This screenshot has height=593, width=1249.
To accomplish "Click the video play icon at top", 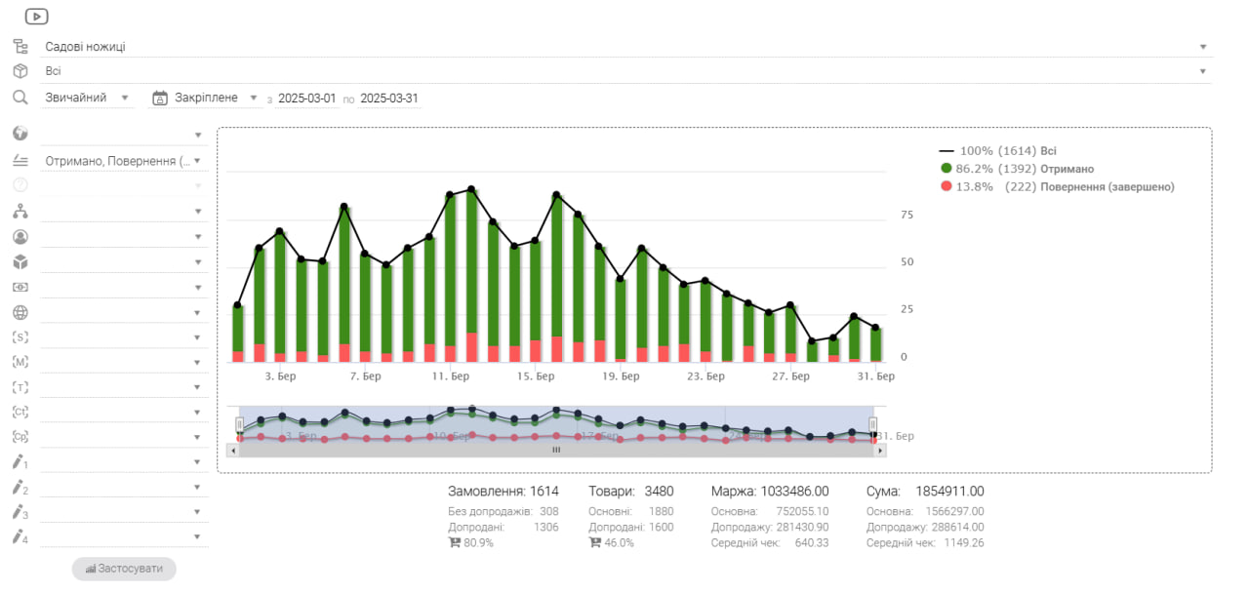I will (36, 17).
